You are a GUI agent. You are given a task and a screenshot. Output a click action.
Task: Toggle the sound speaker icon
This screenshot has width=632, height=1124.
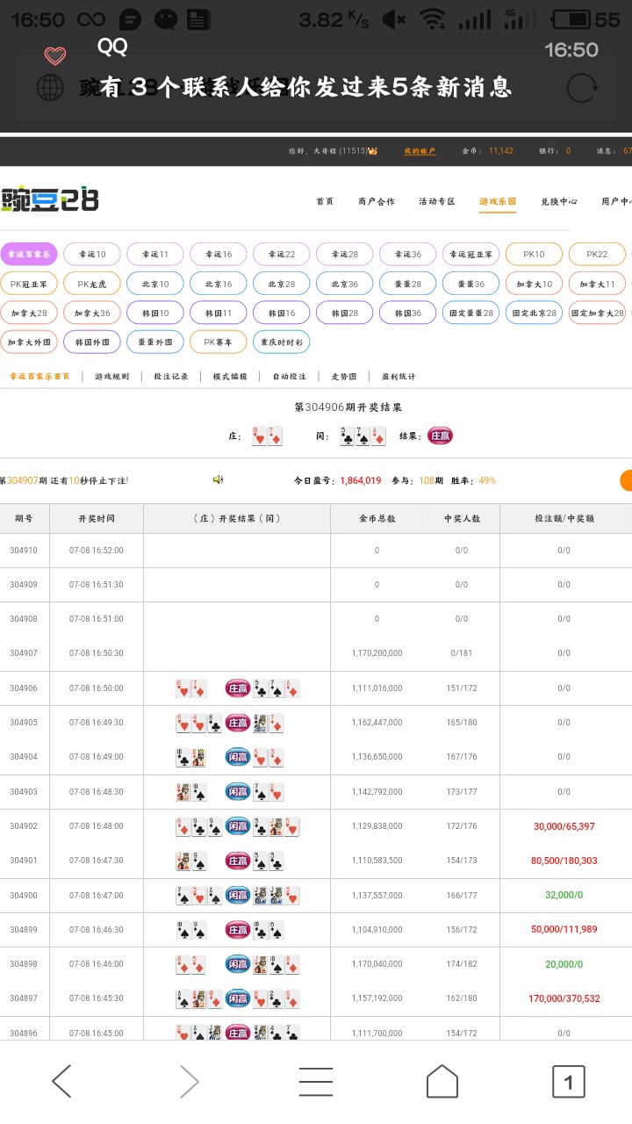point(218,479)
